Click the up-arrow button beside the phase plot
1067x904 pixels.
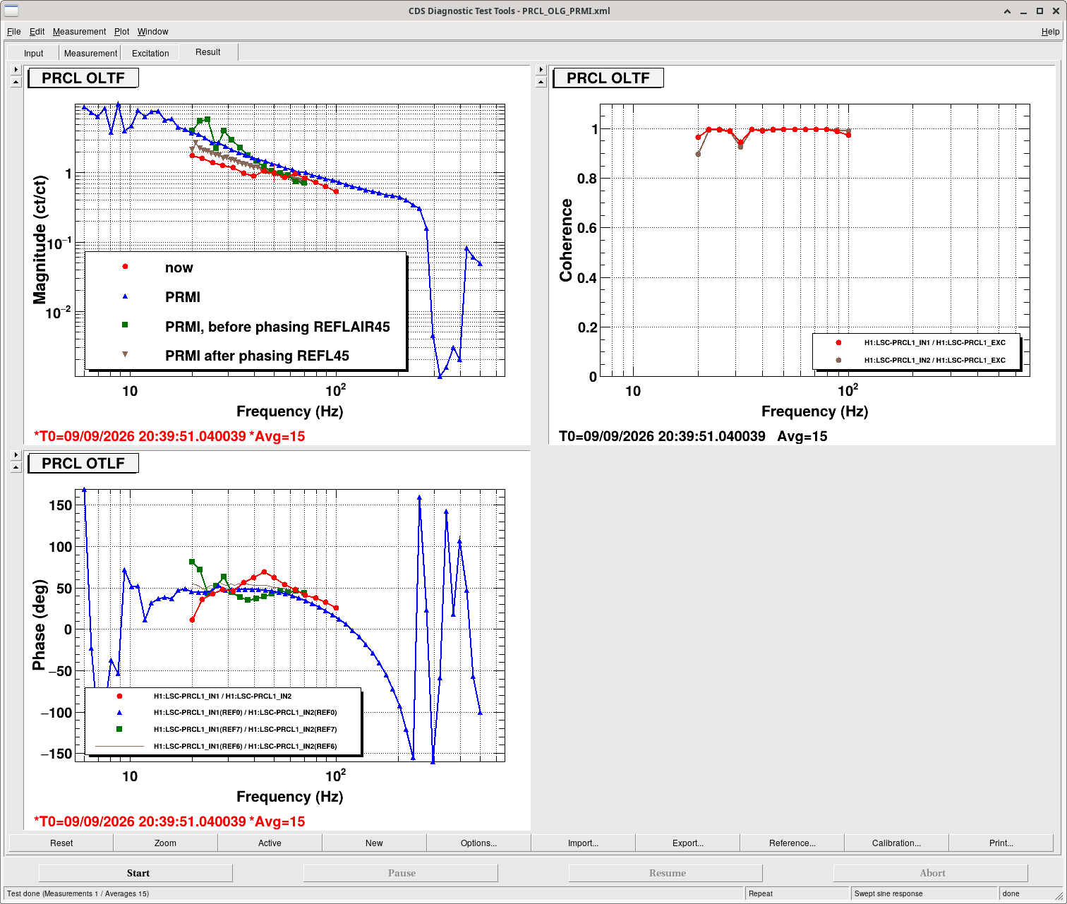pyautogui.click(x=16, y=467)
